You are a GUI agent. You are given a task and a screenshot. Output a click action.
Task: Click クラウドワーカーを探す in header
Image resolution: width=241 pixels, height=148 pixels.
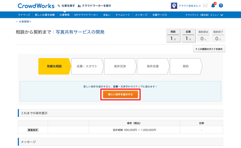94,6
